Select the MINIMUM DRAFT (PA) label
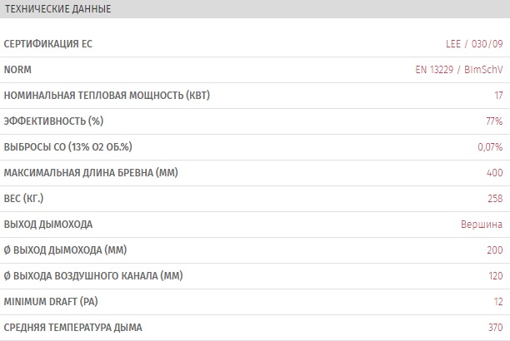 51,302
